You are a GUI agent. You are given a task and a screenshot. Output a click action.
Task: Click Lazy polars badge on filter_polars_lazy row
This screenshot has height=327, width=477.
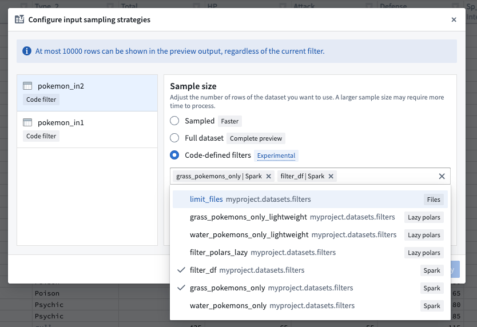pos(424,253)
